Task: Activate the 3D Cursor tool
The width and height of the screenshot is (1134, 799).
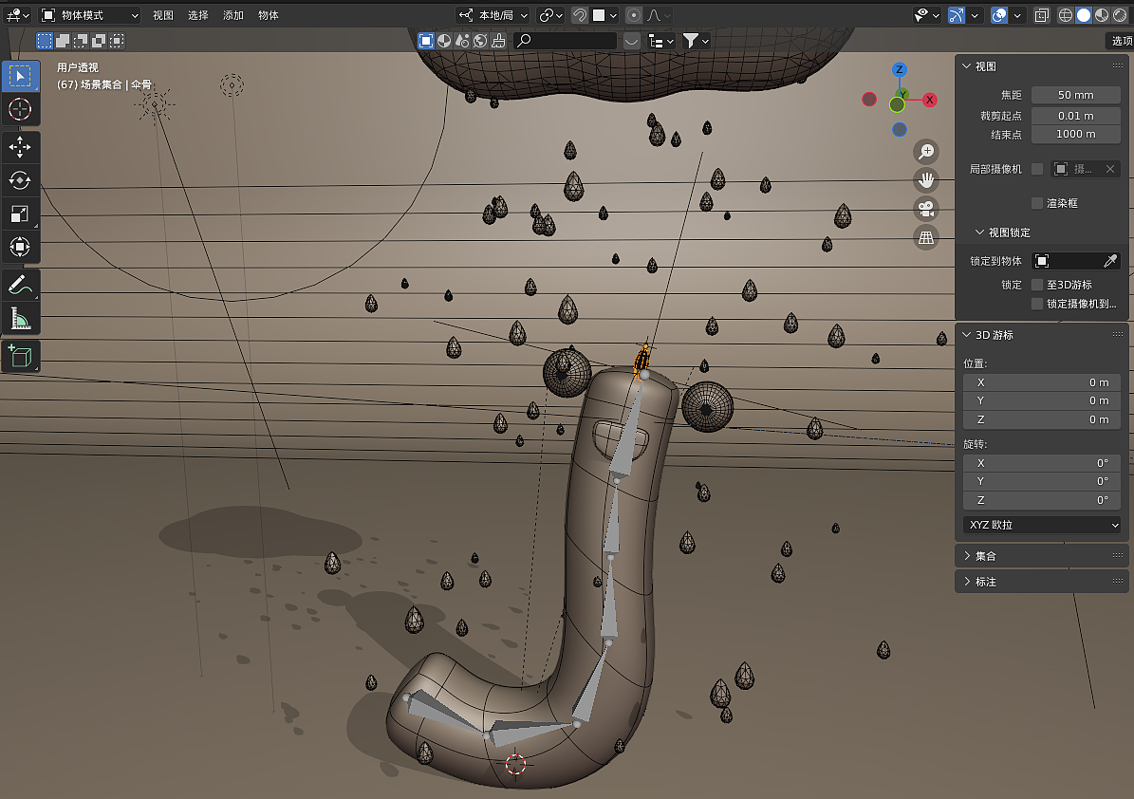Action: click(x=20, y=109)
